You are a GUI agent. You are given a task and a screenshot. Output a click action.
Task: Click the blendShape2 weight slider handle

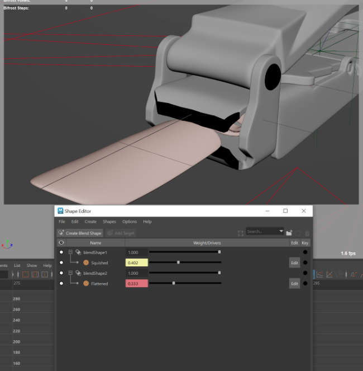(x=219, y=273)
